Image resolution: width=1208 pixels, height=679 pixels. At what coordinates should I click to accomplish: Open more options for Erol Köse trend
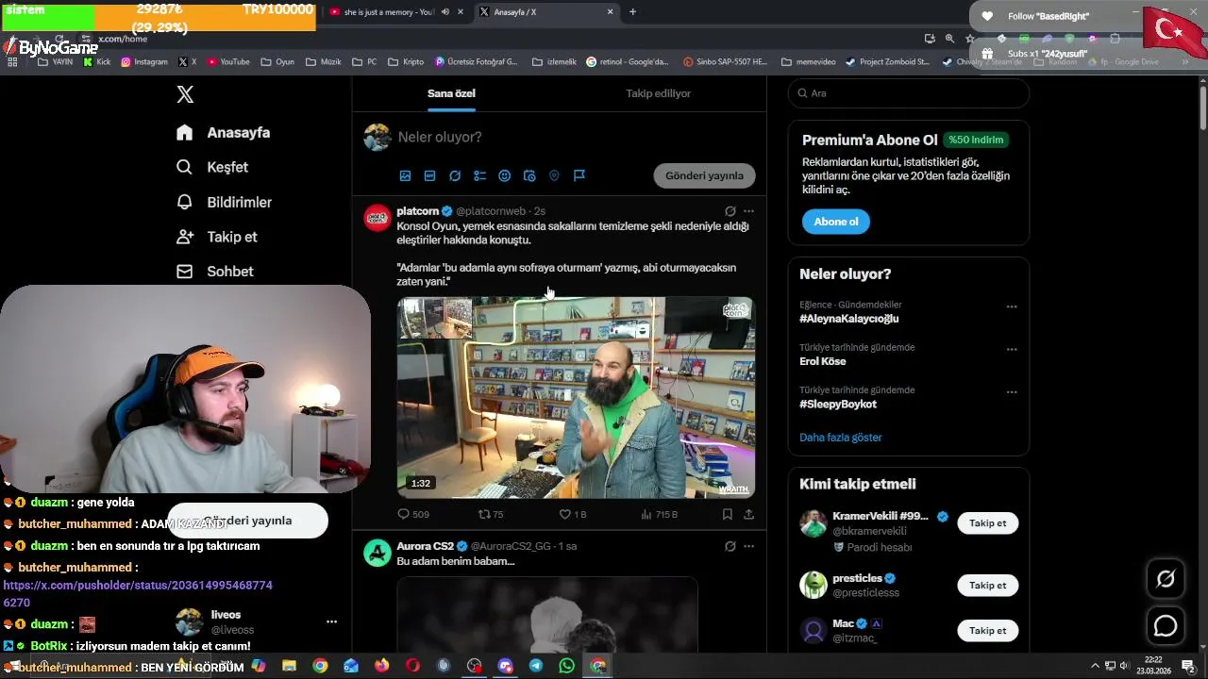(1012, 349)
